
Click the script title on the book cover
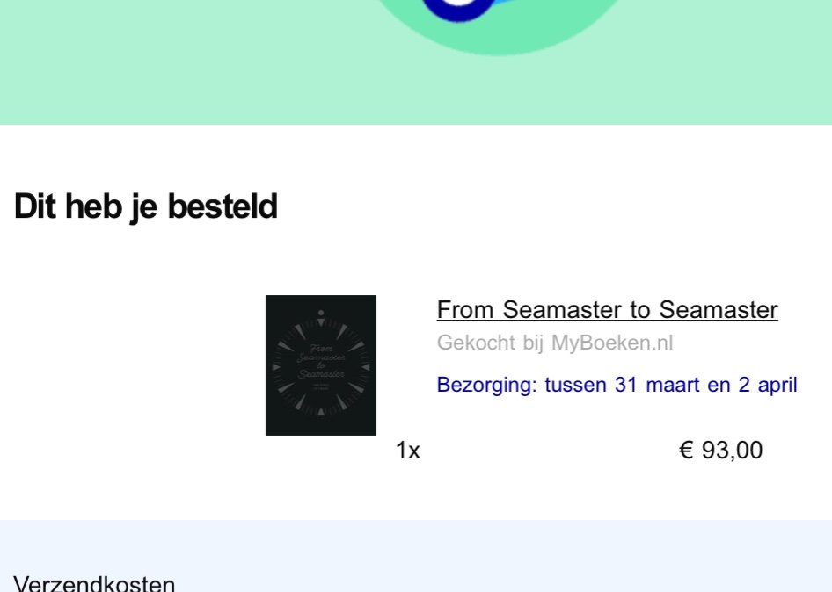[321, 361]
